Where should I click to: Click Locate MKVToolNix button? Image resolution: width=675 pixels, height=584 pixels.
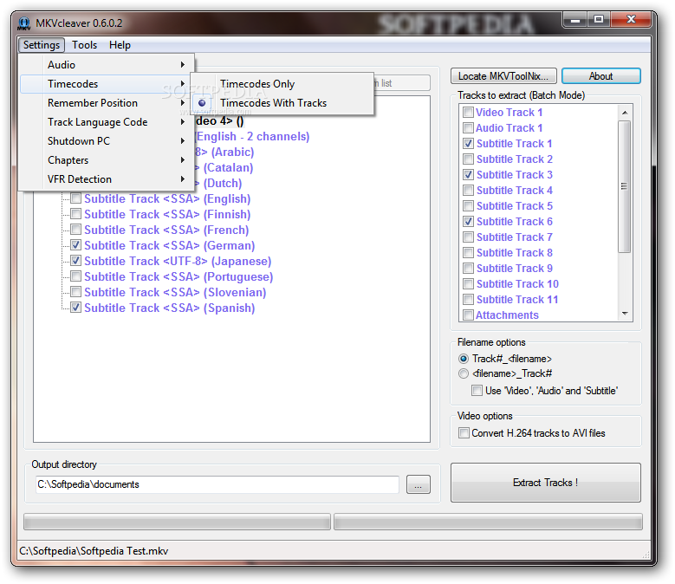coord(503,76)
